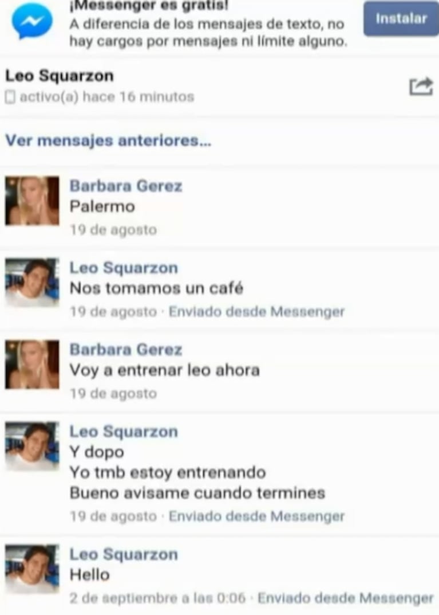The image size is (439, 615).
Task: Tap the mobile device status icon
Action: [x=10, y=97]
